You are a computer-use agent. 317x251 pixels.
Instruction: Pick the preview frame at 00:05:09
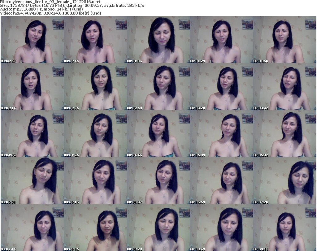click(222, 134)
